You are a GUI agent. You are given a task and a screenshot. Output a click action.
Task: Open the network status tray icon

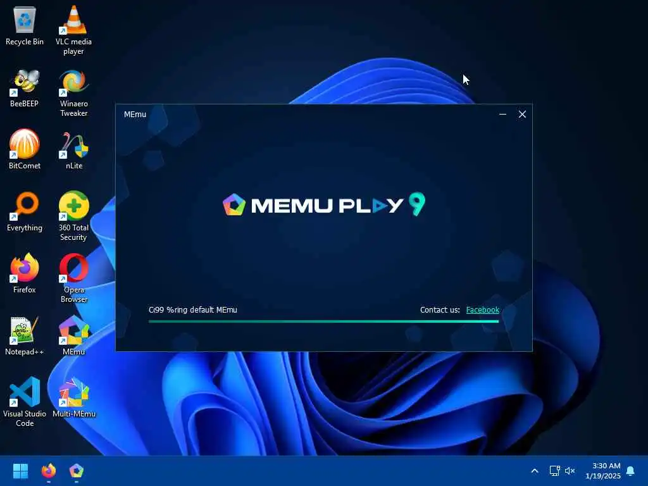(554, 471)
